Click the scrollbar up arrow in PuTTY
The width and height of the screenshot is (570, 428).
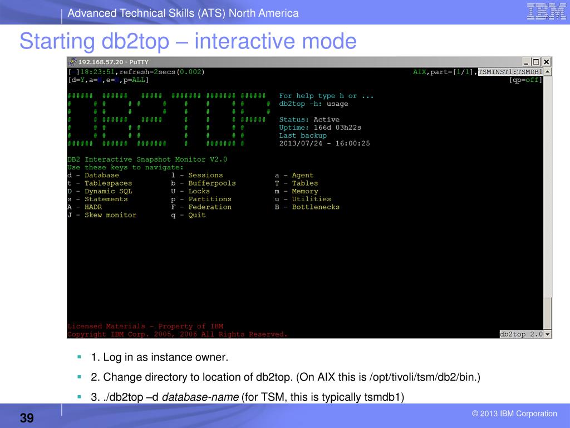coord(548,72)
